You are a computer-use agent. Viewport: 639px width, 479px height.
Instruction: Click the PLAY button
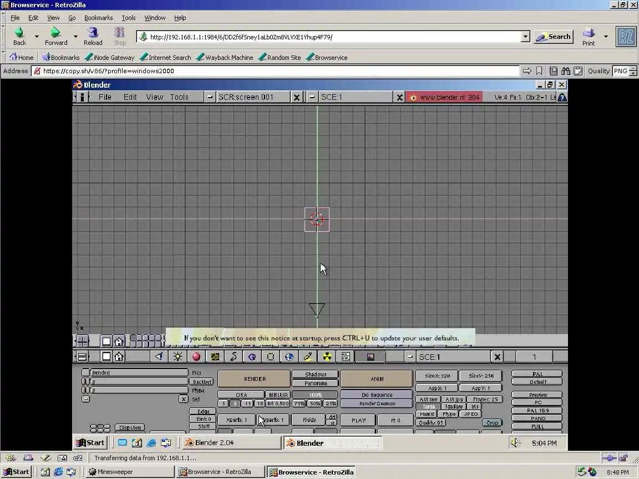[x=358, y=420]
